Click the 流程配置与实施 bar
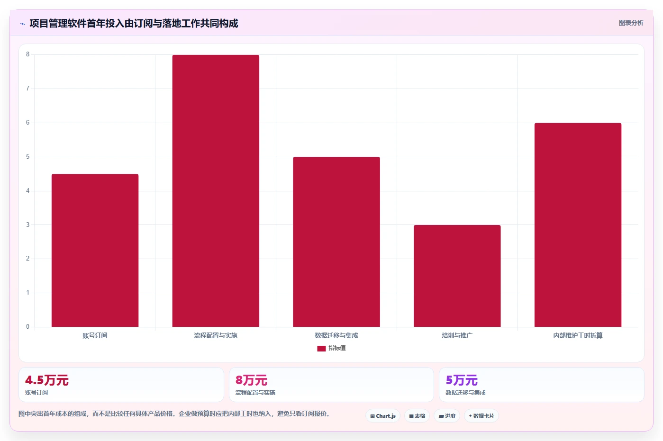The image size is (663, 441). pos(216,191)
